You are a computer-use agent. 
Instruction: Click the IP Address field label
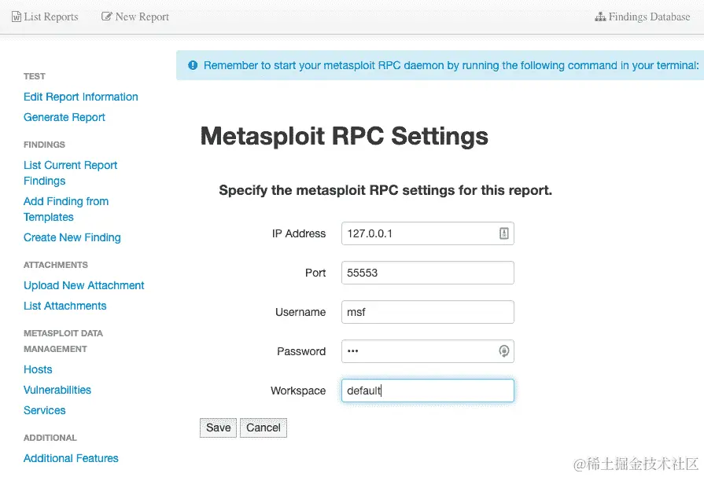pos(299,234)
